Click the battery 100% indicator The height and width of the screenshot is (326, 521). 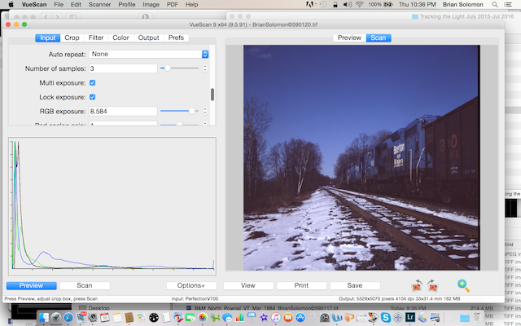[x=380, y=4]
